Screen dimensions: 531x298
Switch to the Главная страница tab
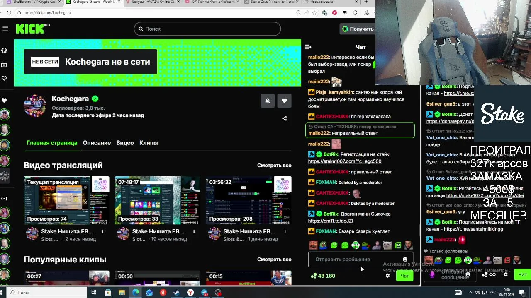point(52,143)
